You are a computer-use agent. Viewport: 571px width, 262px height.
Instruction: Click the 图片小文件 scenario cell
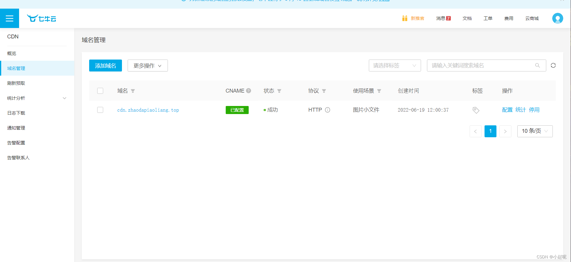366,110
